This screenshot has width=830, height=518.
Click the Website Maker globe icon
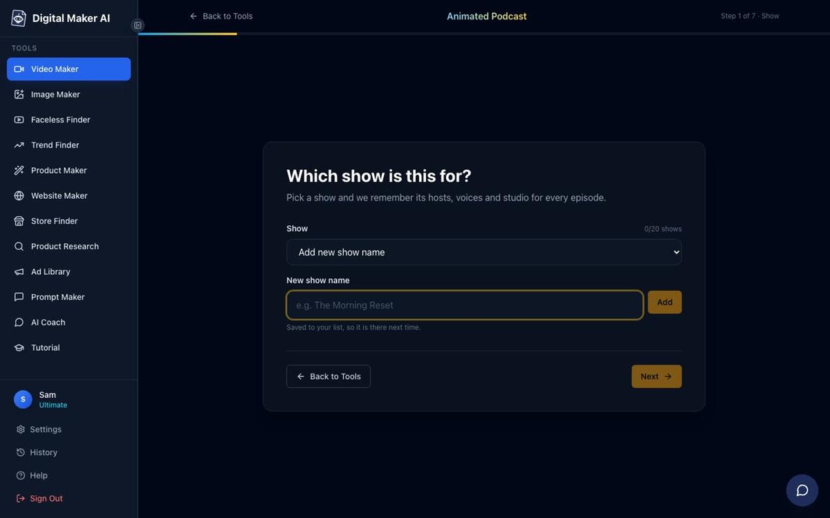pos(19,195)
